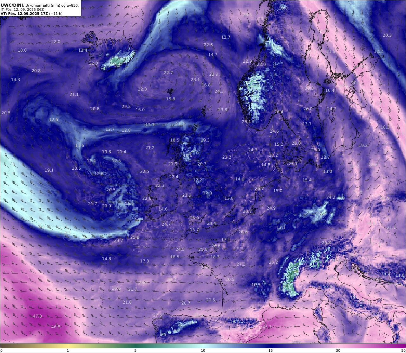Click the 26.4 map value
Viewport: 406px width, 353px height.
point(279,112)
